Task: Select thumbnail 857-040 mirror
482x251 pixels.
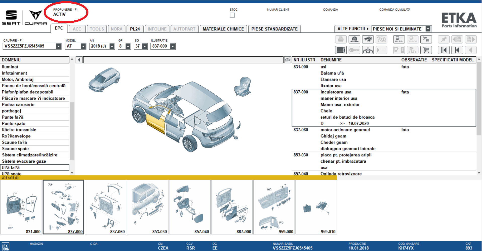Action: tap(190, 207)
